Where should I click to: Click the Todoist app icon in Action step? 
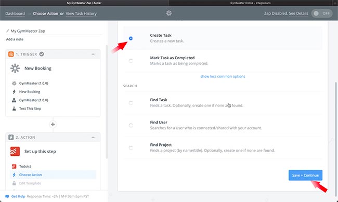pyautogui.click(x=15, y=152)
